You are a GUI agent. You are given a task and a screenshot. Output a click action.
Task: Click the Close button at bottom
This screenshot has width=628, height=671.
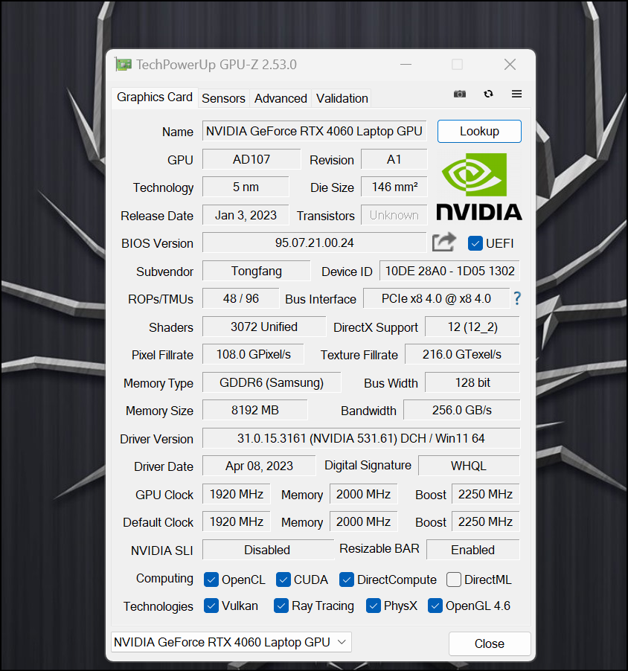pos(490,643)
